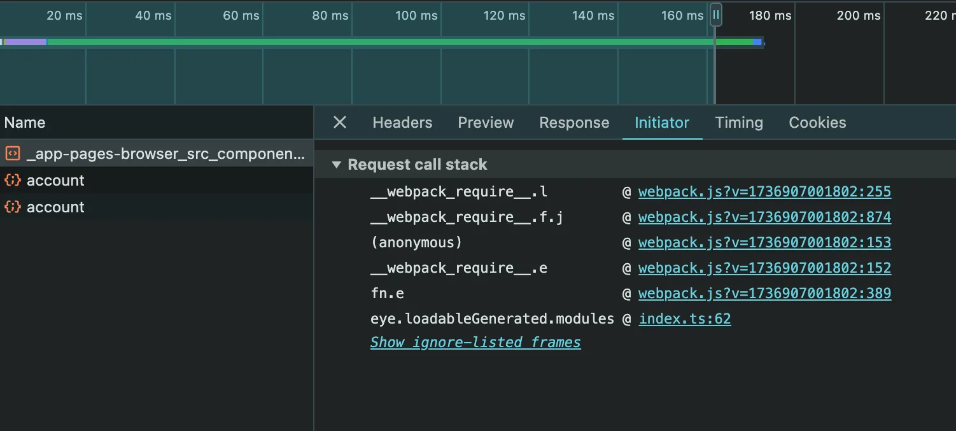Click the timeline overview handle near 160 ms
This screenshot has height=431, width=956.
(x=716, y=15)
